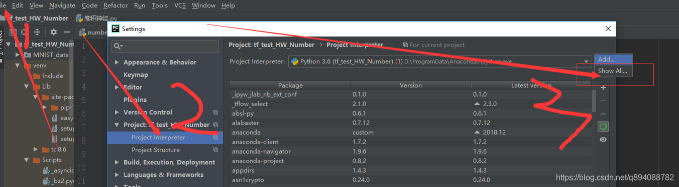
Task: Click the _asyncio file icon
Action: point(46,170)
